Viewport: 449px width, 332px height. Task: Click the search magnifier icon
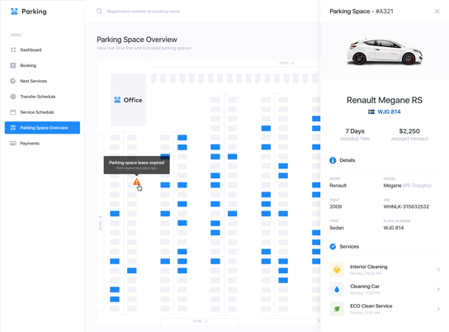pyautogui.click(x=99, y=12)
